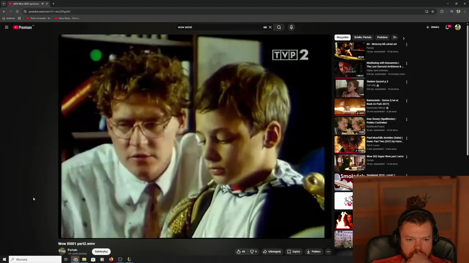Screen dimensions: 469x263
Task: Open options for Siedem życzeń suggestion
Action: coord(406,82)
